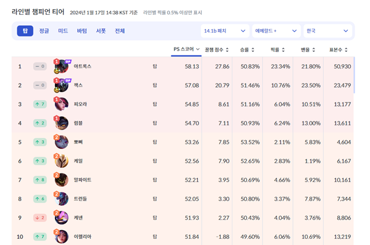Viewport: 370px width, 245px height.
Task: Click the 케넨 champion name
Action: point(78,218)
